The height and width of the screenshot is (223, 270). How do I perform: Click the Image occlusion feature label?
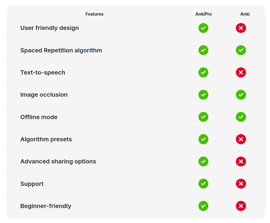44,95
